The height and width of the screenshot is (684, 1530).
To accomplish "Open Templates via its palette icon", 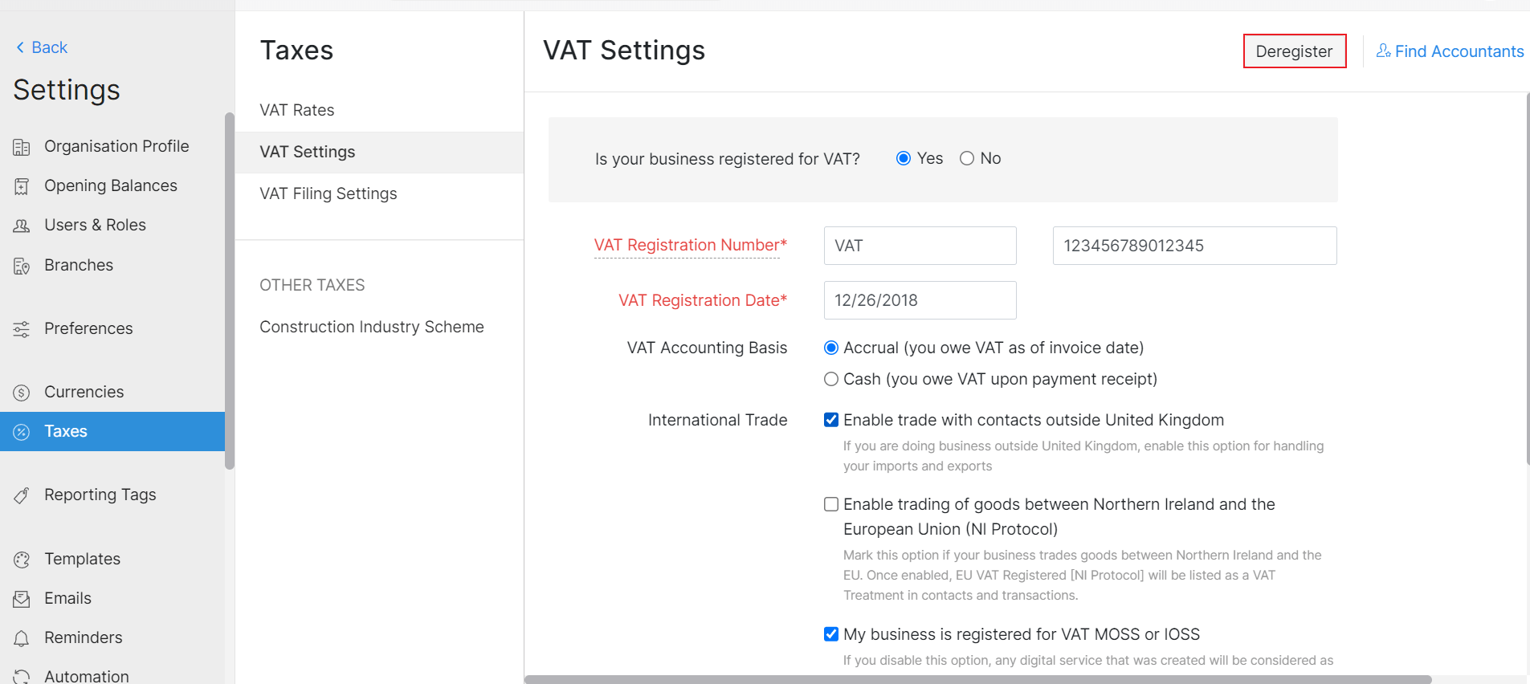I will coord(22,558).
